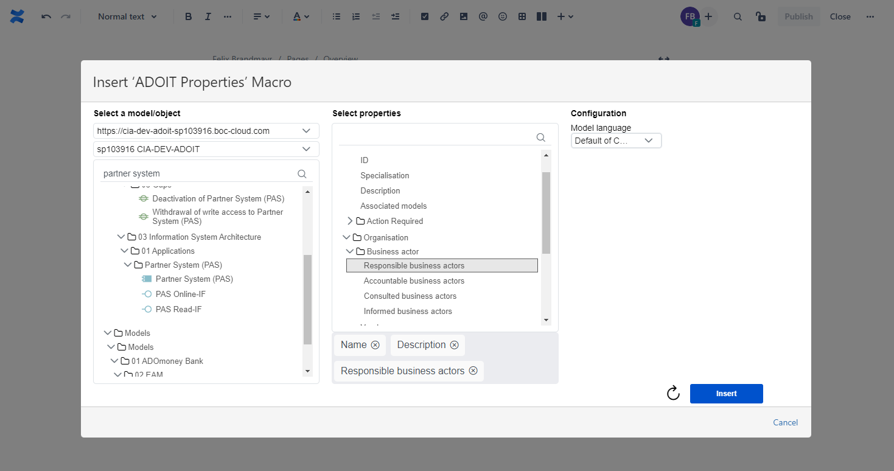Click search icon in properties filter
894x471 pixels.
540,138
